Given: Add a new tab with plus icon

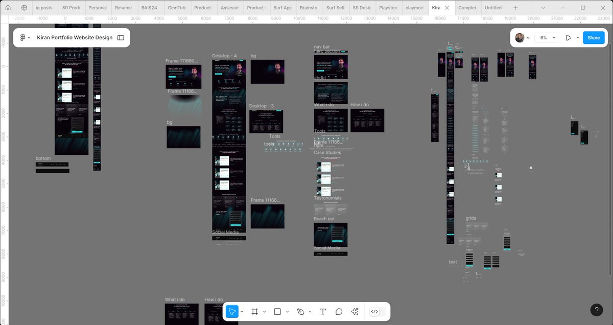Looking at the screenshot, I should tap(515, 8).
